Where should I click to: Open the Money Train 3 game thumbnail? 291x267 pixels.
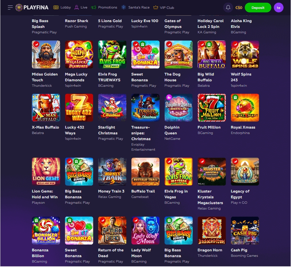[112, 172]
